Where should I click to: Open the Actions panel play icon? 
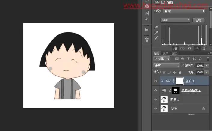click(147, 30)
